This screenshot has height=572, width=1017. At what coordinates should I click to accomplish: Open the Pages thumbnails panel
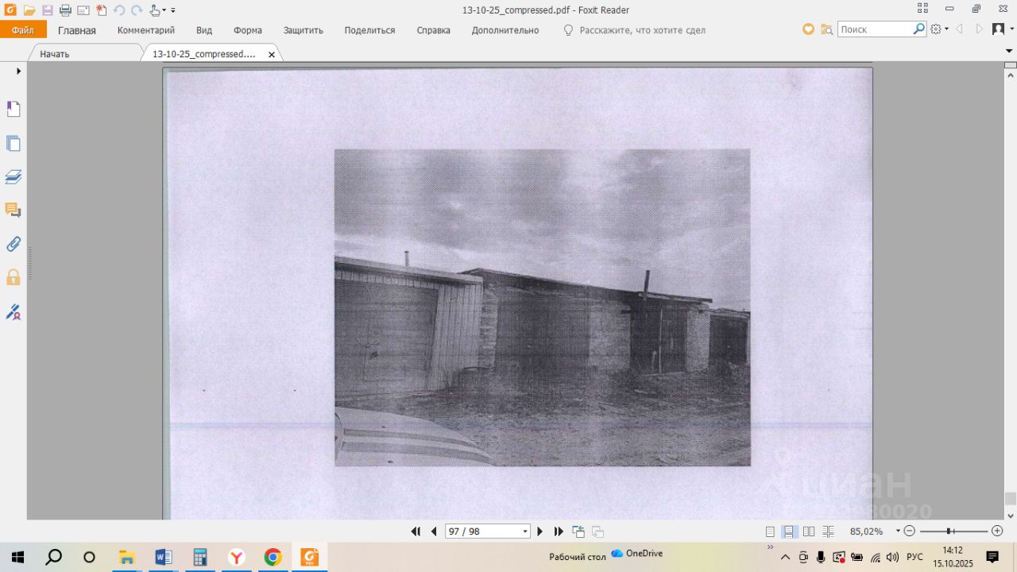coord(14,144)
